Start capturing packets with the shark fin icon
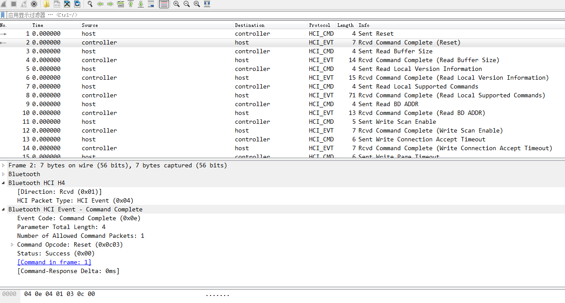Viewport: 565px width, 303px height. (x=4, y=4)
